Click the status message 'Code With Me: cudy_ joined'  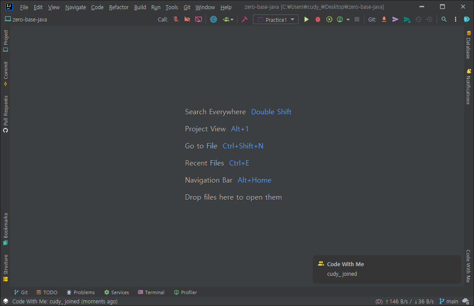coord(65,301)
